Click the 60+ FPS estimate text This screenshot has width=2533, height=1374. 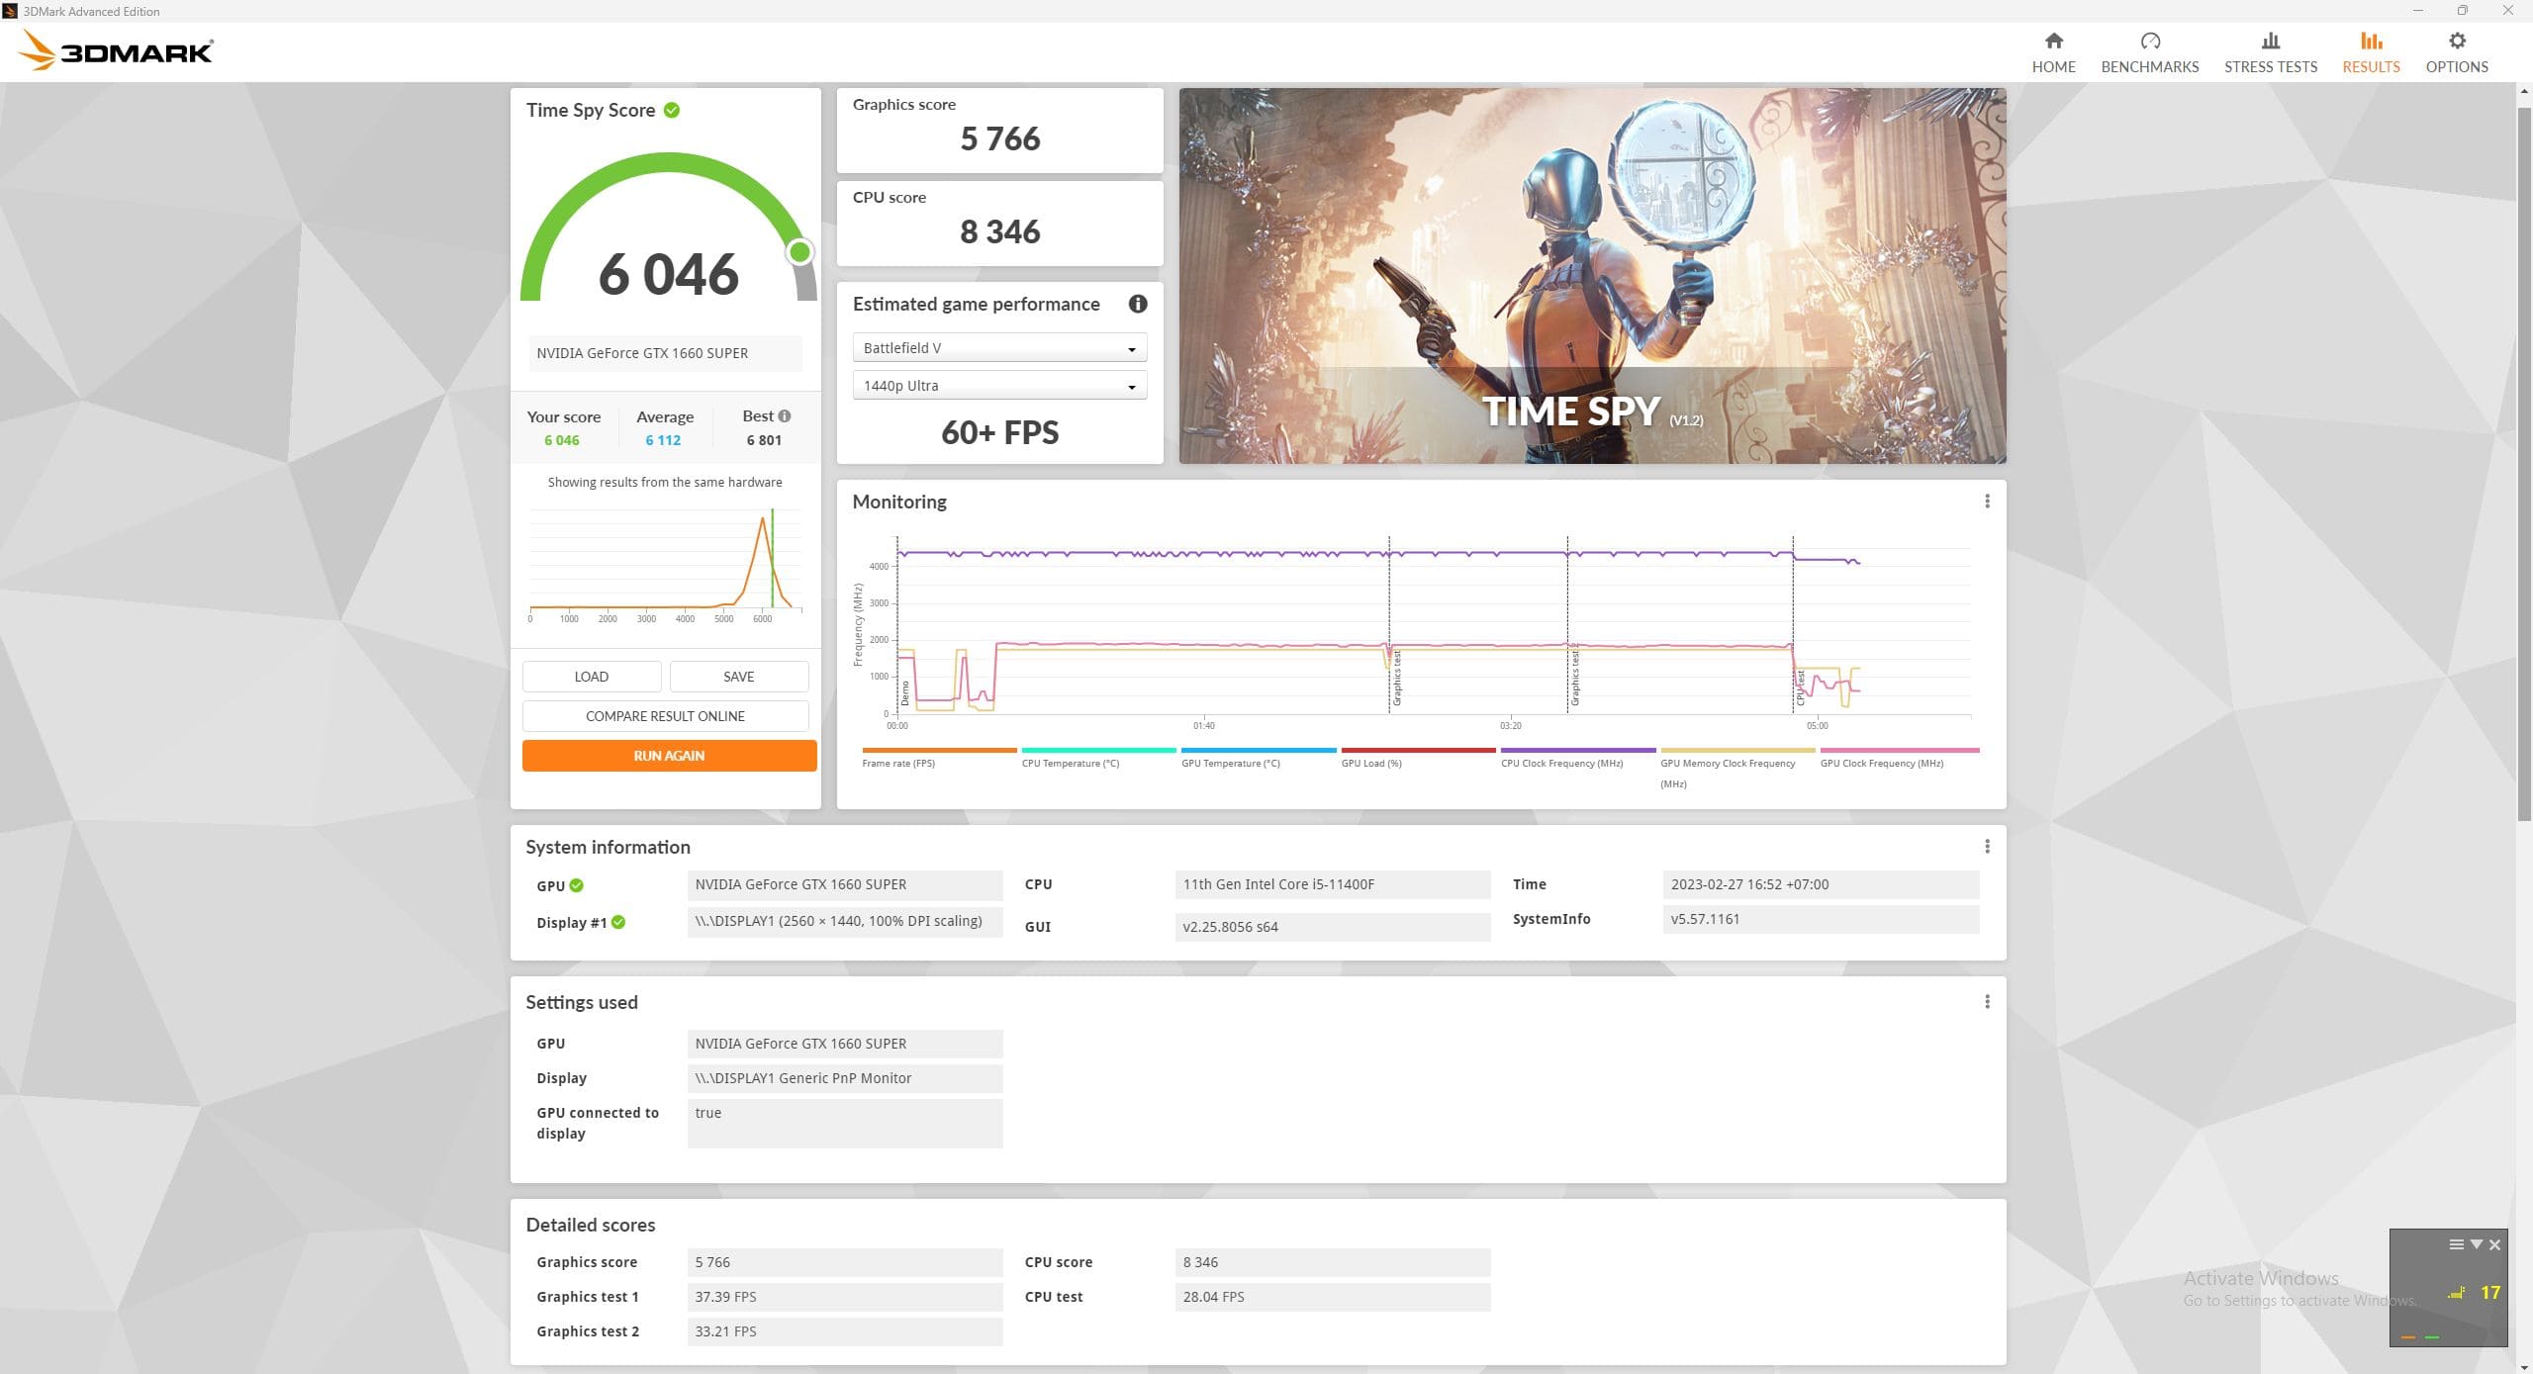[x=999, y=432]
